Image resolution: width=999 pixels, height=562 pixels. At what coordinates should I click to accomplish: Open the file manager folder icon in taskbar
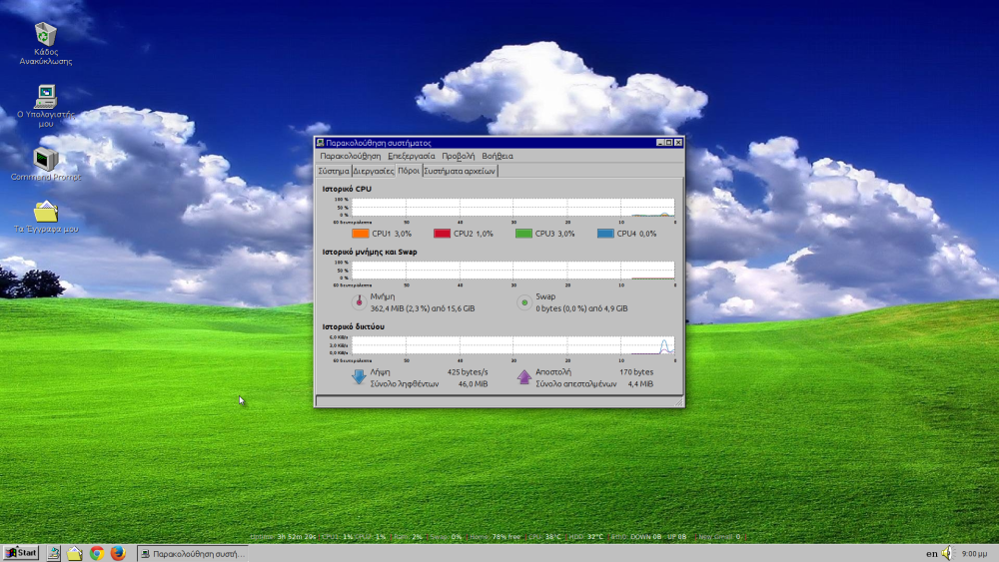click(75, 554)
